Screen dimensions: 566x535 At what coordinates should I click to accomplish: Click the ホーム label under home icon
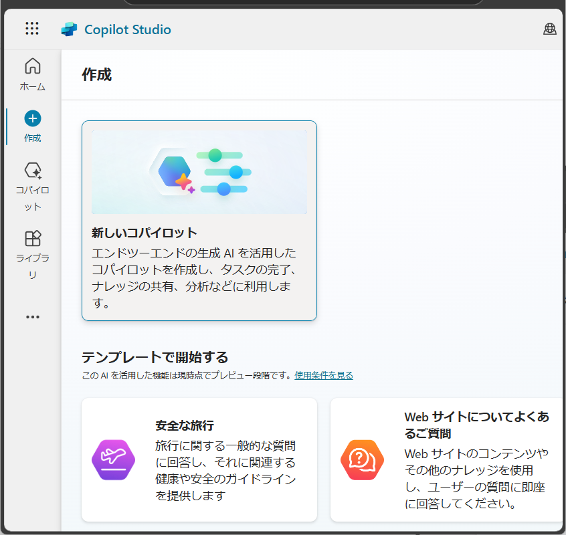(33, 86)
